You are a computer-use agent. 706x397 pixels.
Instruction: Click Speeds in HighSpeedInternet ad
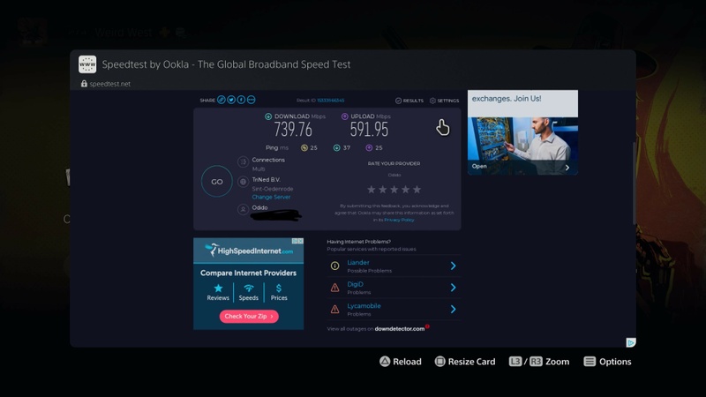[249, 292]
